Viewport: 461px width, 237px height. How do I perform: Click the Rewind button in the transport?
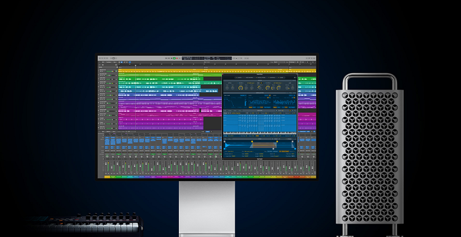click(166, 58)
